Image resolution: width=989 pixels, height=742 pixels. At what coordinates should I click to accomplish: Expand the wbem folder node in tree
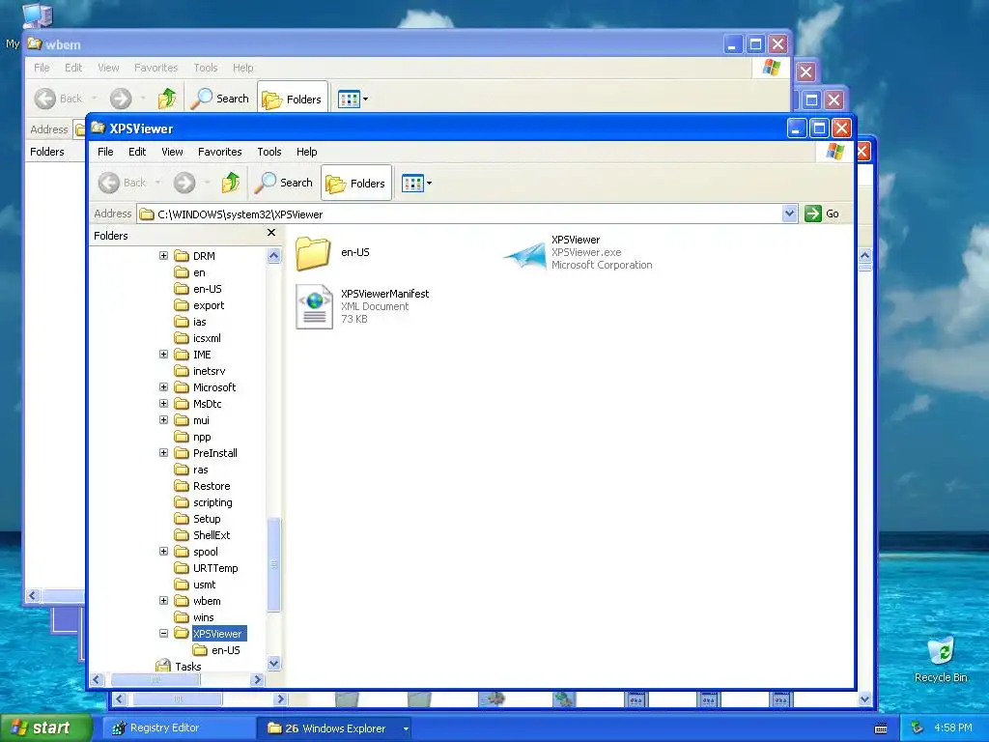pos(163,600)
